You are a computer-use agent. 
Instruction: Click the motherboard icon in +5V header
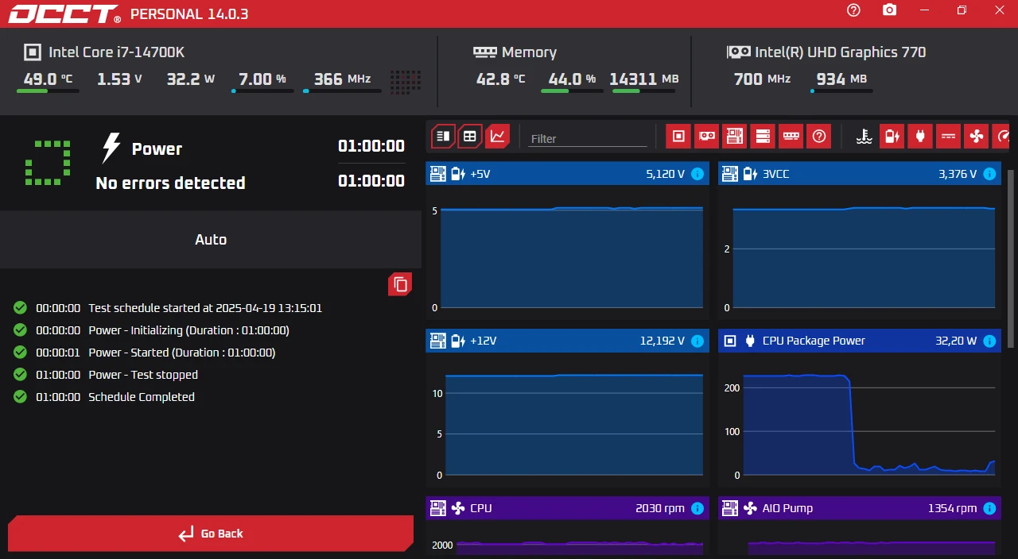438,174
